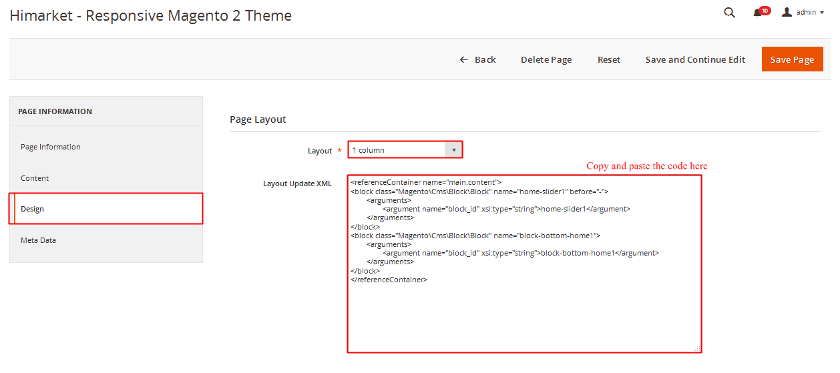Open the '1 column' layout select box

point(397,150)
